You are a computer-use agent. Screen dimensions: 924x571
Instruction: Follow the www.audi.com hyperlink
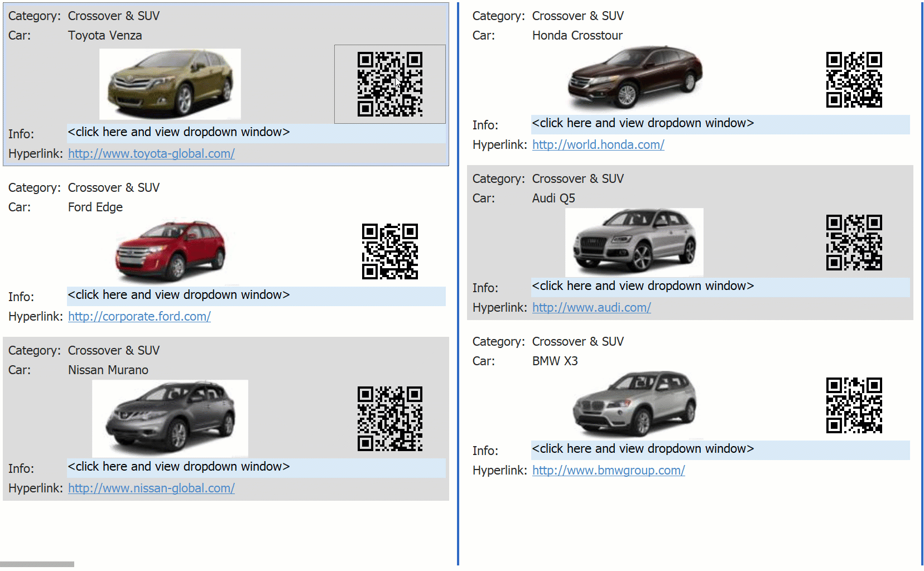(x=591, y=308)
